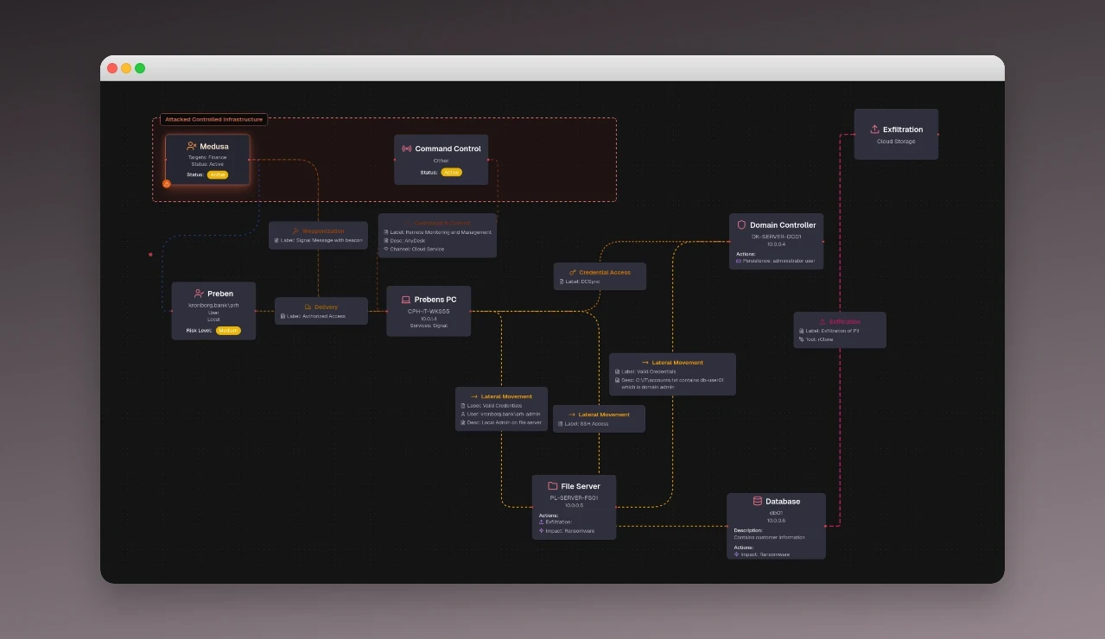Click user icon beside kronborg.bank\prh-admin
Screen dimensions: 1105x639
point(462,414)
